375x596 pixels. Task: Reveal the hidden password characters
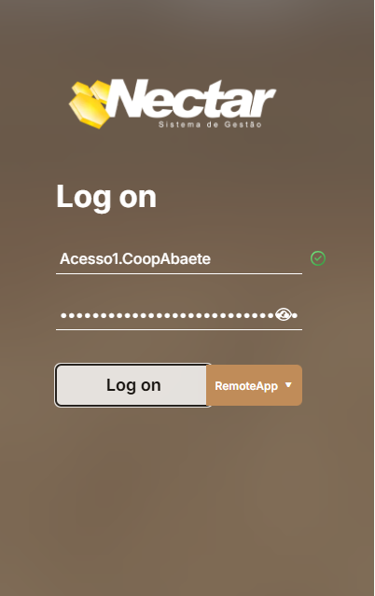pyautogui.click(x=284, y=314)
